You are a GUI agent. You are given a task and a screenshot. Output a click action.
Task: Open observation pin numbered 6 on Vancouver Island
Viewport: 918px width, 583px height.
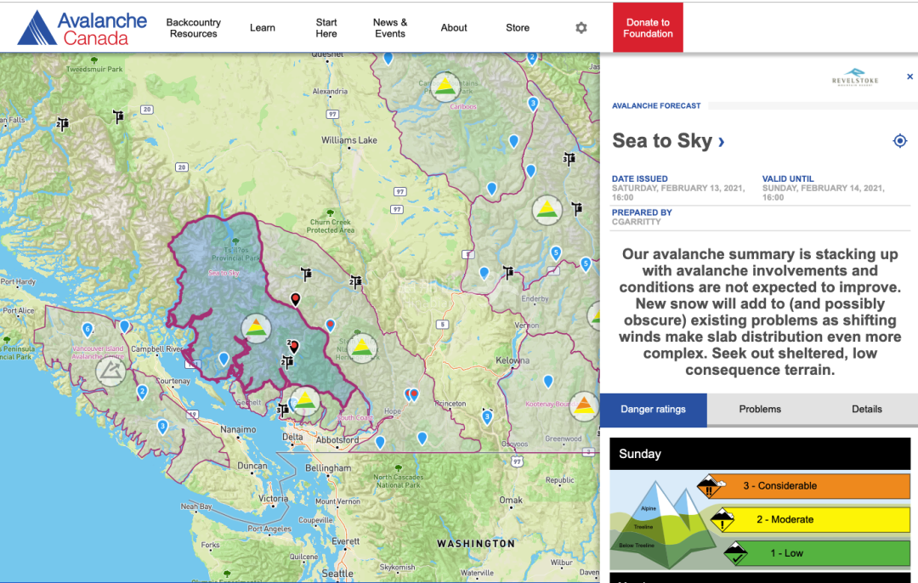click(88, 330)
